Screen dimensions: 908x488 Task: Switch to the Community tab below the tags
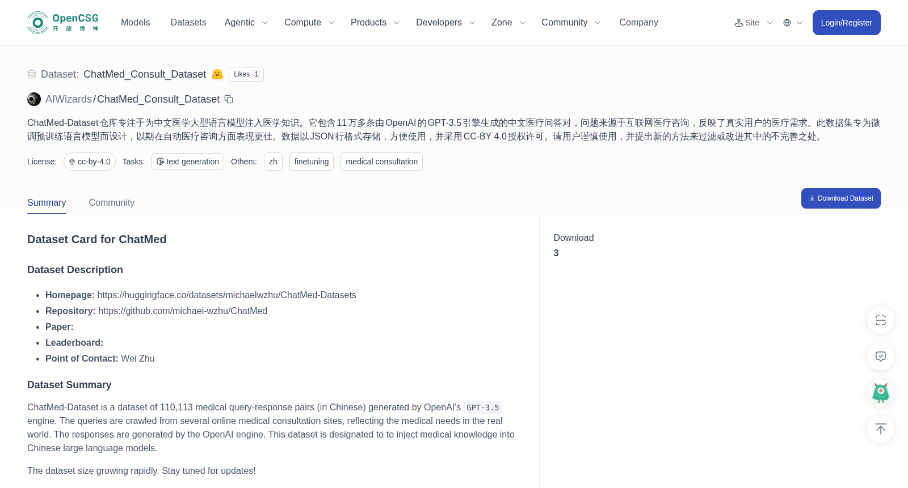[112, 202]
